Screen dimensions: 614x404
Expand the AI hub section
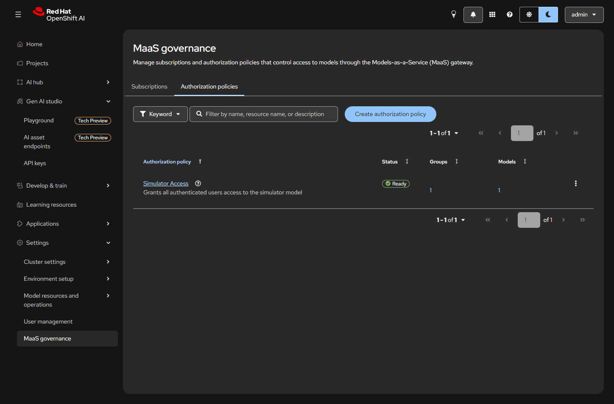tap(67, 82)
